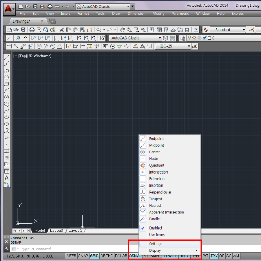
Task: Click the Cut scissors icon
Action: click(62, 30)
